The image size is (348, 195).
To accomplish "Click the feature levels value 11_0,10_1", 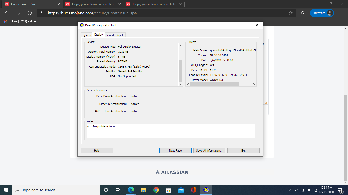I will (229, 75).
